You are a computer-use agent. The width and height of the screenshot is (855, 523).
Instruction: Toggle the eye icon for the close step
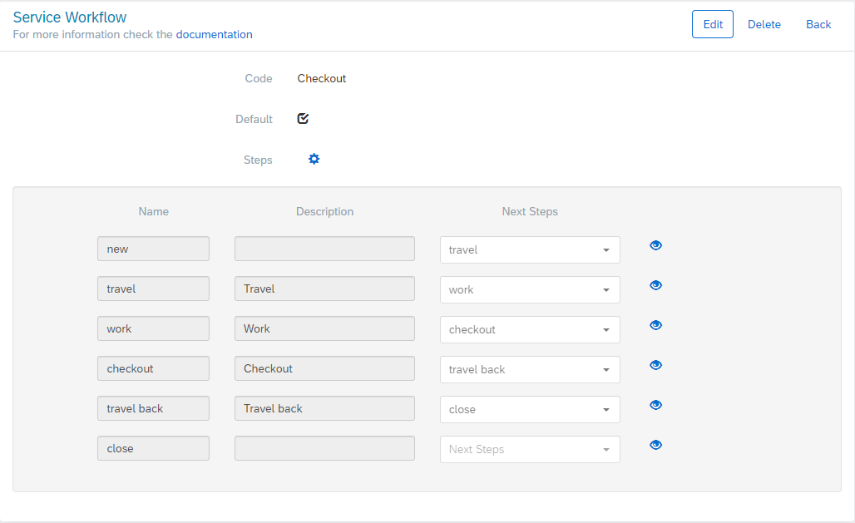(x=655, y=445)
